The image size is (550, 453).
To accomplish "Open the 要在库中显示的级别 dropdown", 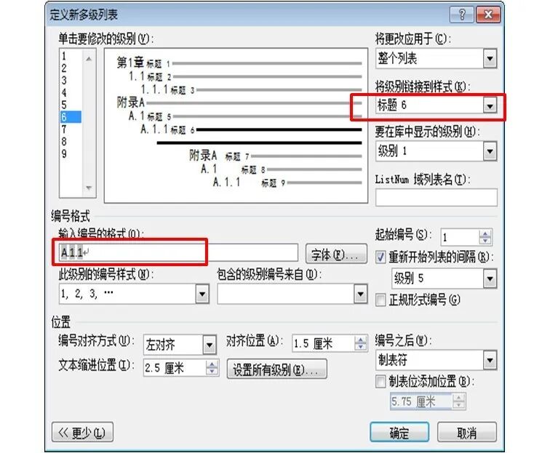I will 489,151.
